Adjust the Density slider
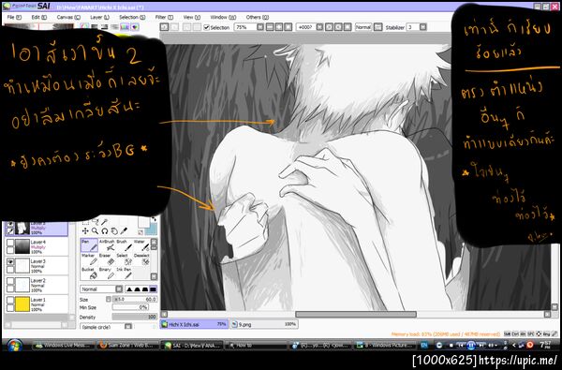Screen dimensions: 562x370 [135, 317]
